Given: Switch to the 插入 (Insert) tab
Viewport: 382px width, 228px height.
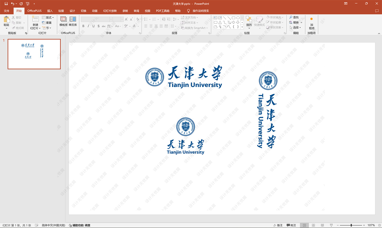Looking at the screenshot, I should (x=50, y=11).
